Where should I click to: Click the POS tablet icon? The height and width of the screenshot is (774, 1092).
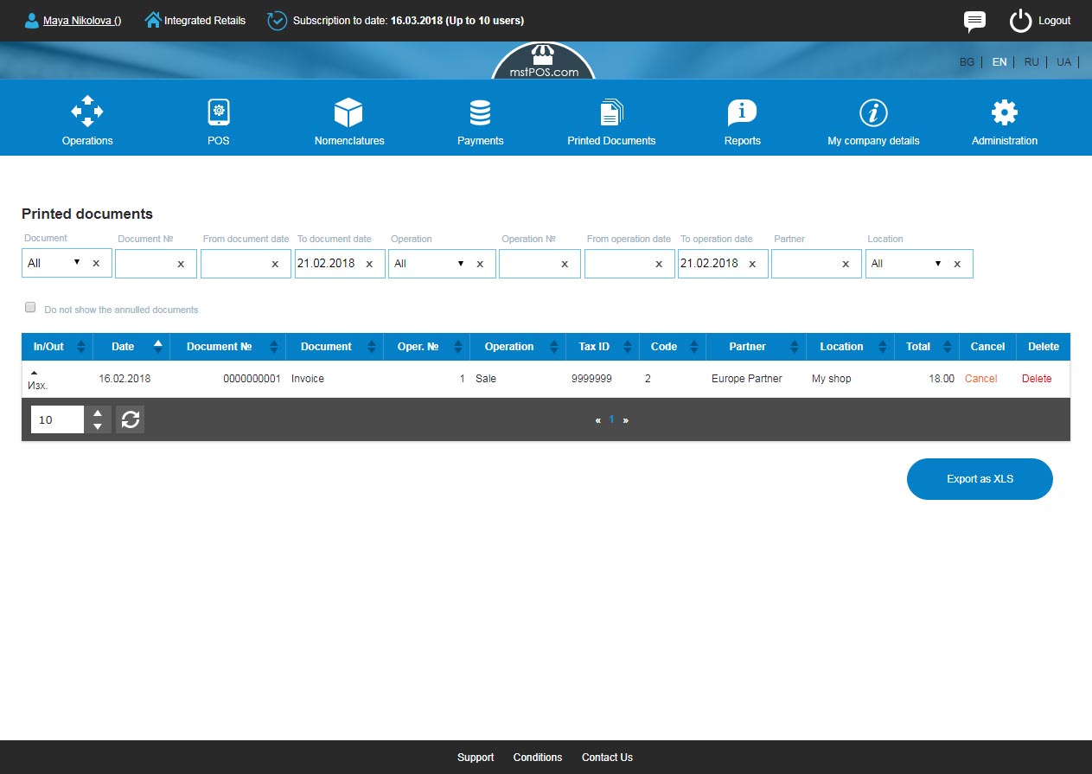pyautogui.click(x=219, y=112)
